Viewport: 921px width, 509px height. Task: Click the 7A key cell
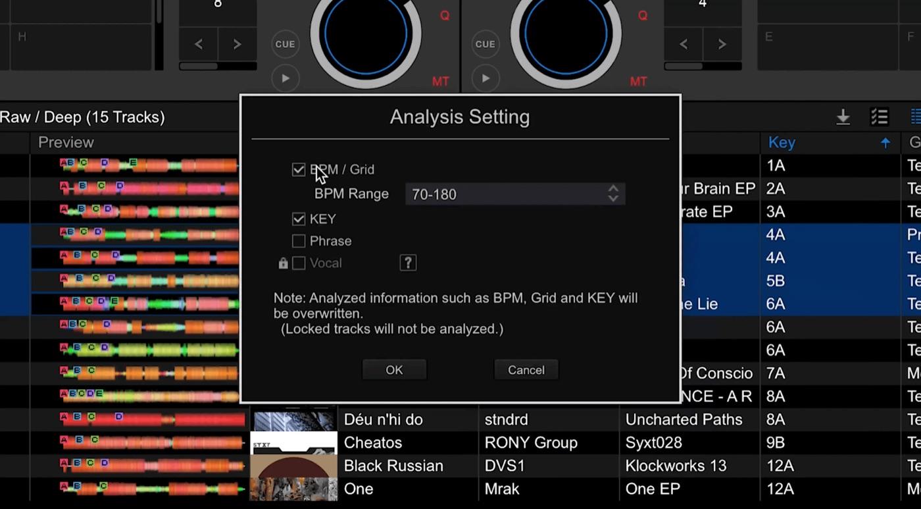click(776, 373)
